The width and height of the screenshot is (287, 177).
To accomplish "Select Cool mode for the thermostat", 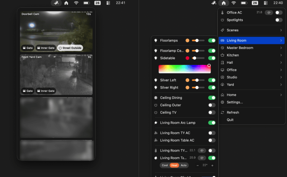I will coord(165,165).
